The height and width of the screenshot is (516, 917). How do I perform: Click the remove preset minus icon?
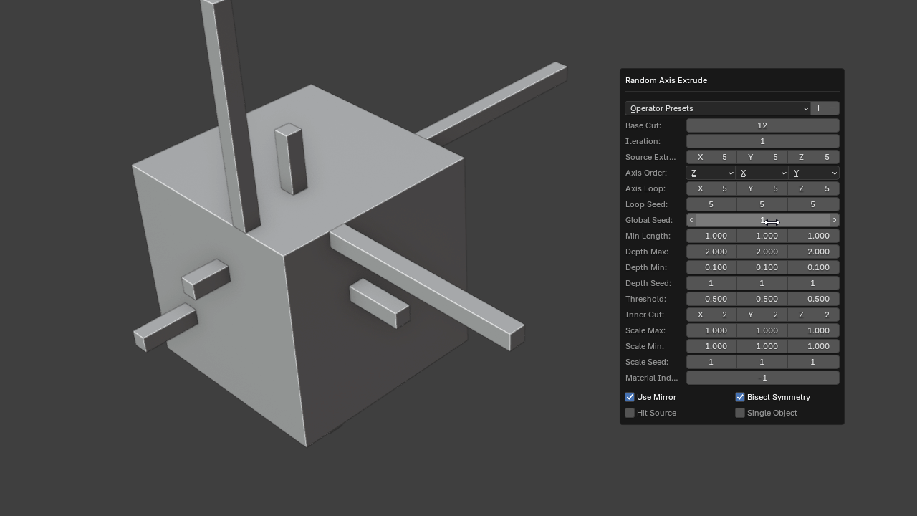coord(832,108)
